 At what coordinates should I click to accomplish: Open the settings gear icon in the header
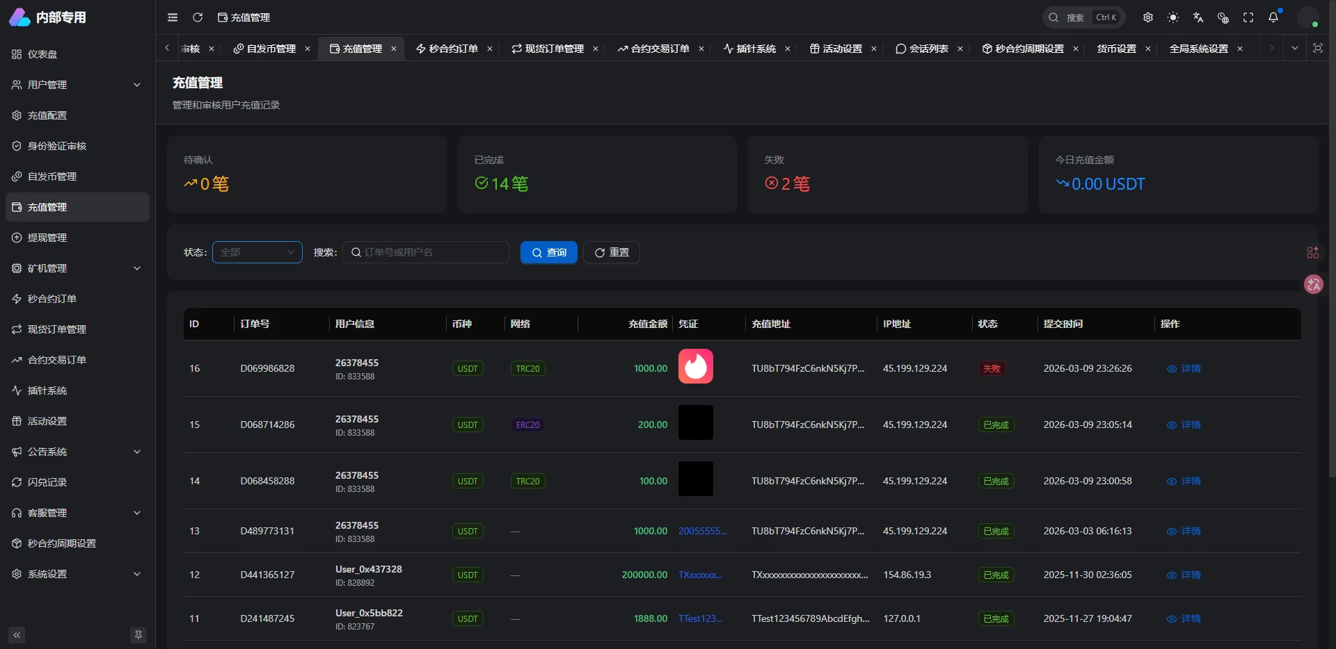1148,17
